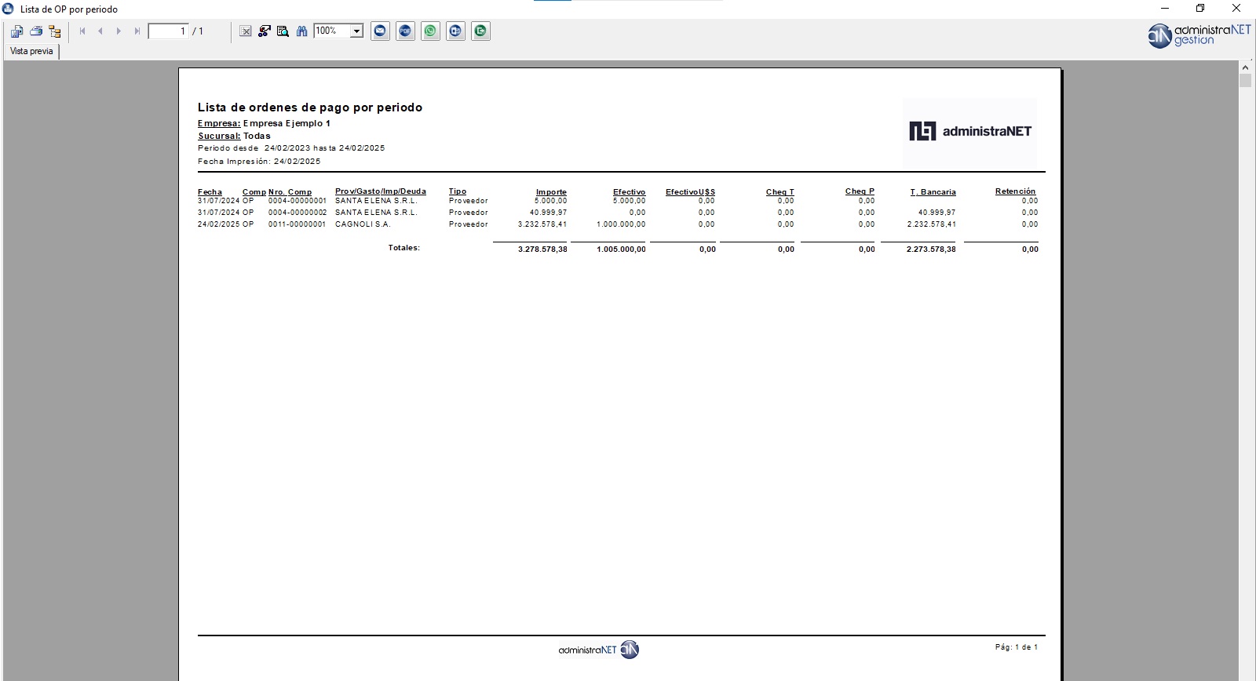Image resolution: width=1256 pixels, height=681 pixels.
Task: Click the 'Importe' column header
Action: click(x=551, y=192)
